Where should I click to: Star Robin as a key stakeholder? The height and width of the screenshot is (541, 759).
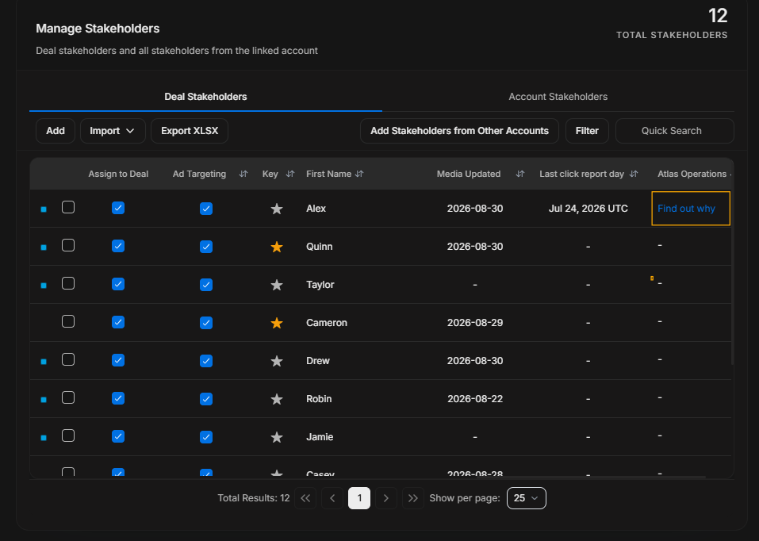[x=276, y=399]
